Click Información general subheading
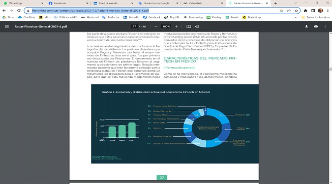 coord(179,68)
